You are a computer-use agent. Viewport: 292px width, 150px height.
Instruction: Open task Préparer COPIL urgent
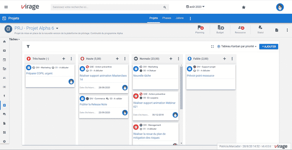[39, 73]
